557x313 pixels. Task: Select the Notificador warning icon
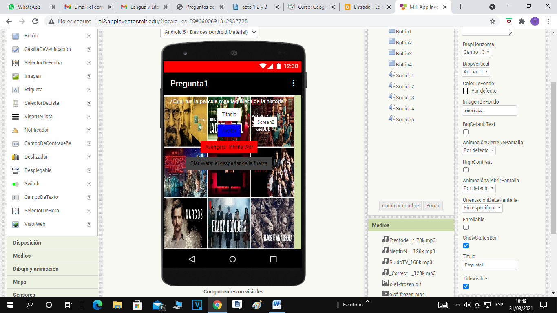(15, 130)
